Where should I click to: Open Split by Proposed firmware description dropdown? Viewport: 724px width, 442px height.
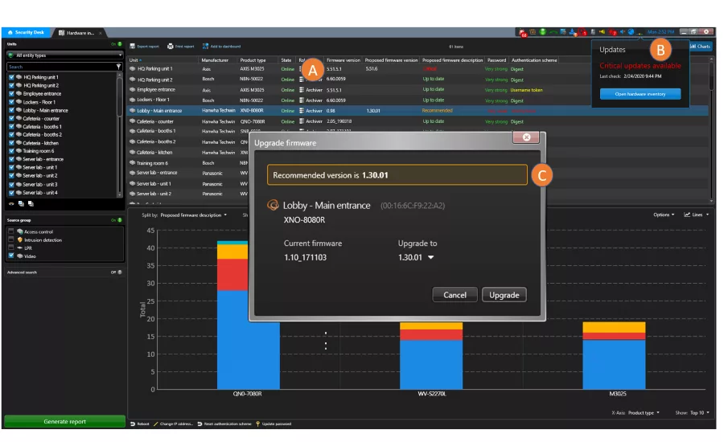tap(193, 215)
